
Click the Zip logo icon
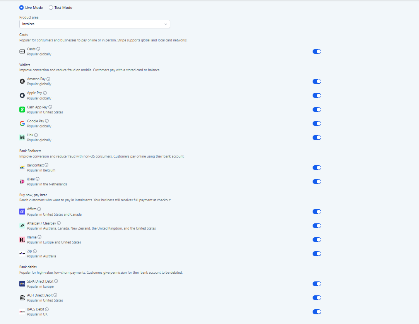tap(22, 254)
